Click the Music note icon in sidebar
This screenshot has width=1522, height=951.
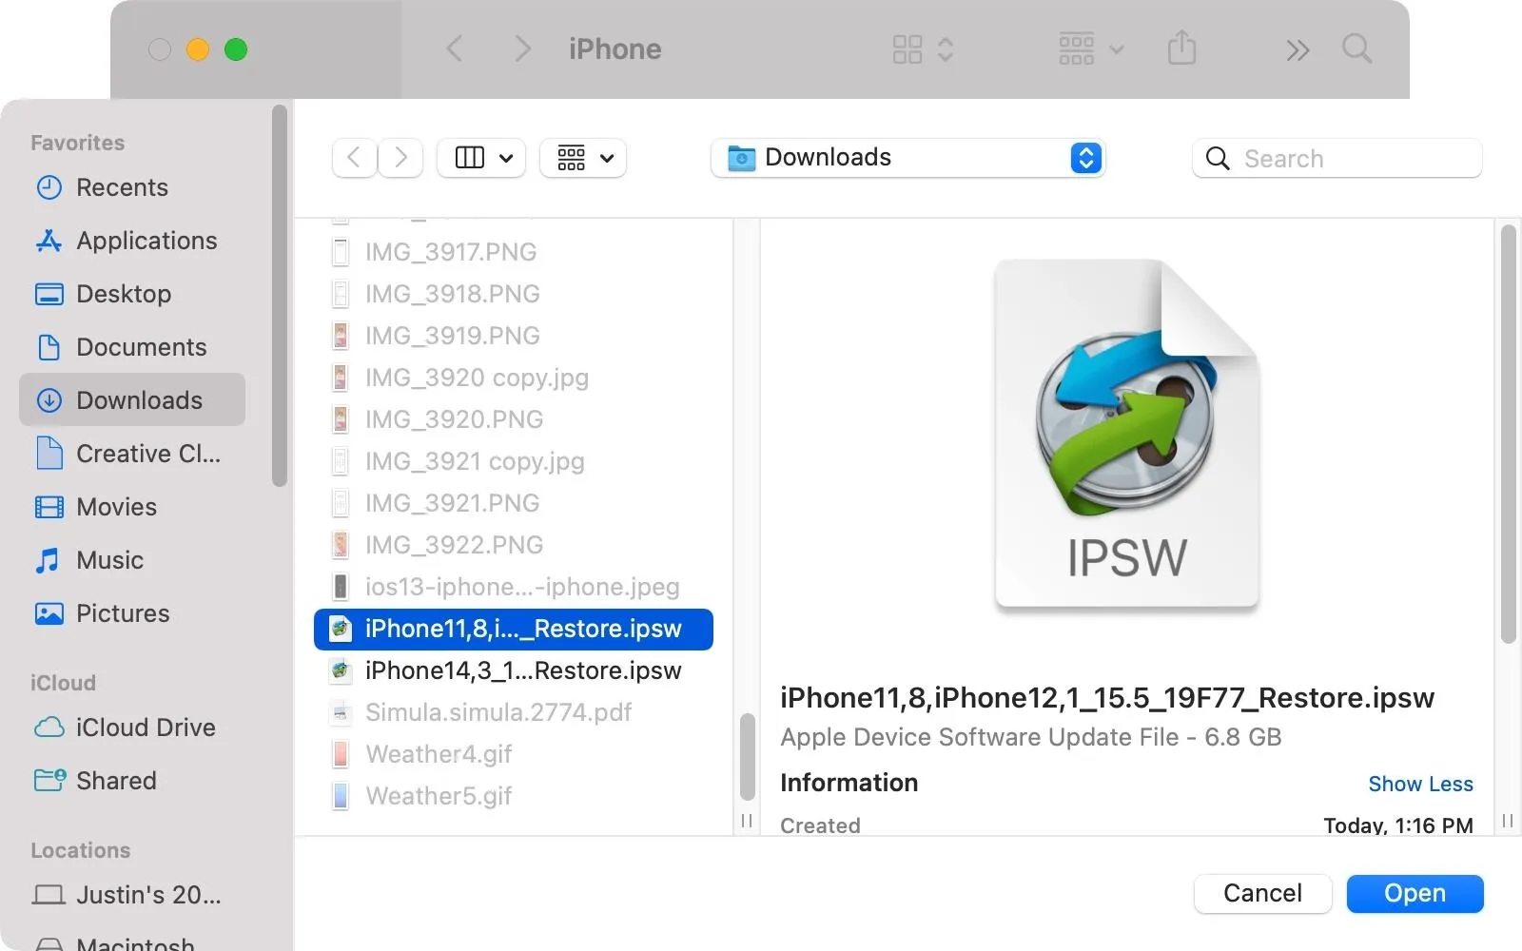[48, 560]
